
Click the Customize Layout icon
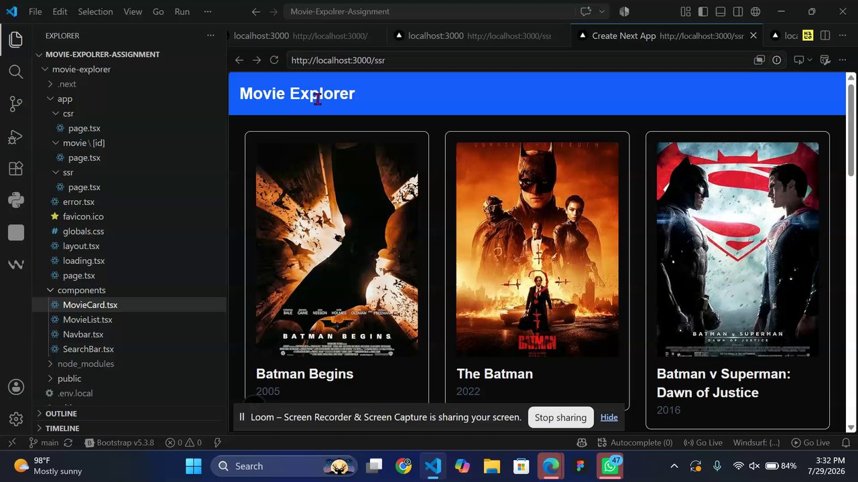[x=685, y=11]
